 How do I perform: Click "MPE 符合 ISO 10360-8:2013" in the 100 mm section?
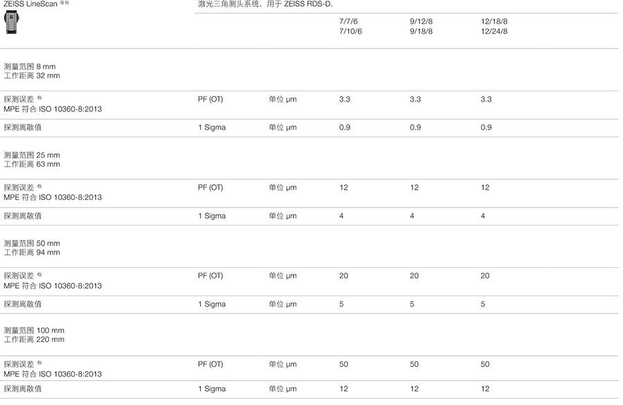53,374
